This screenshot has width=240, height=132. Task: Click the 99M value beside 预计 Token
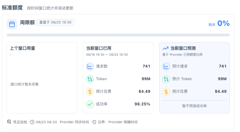click(222, 79)
